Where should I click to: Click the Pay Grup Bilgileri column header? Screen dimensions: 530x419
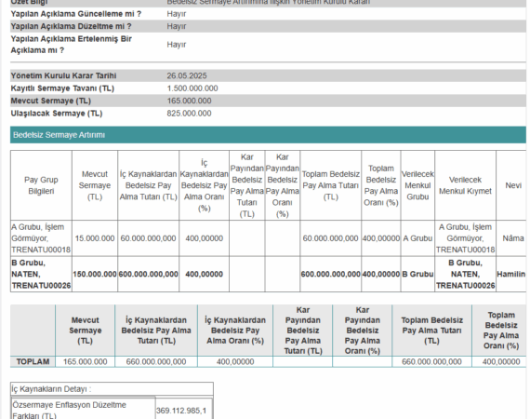pos(41,185)
